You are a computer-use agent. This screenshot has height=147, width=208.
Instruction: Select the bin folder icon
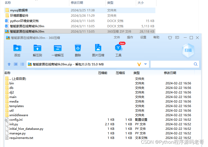coord(7,83)
